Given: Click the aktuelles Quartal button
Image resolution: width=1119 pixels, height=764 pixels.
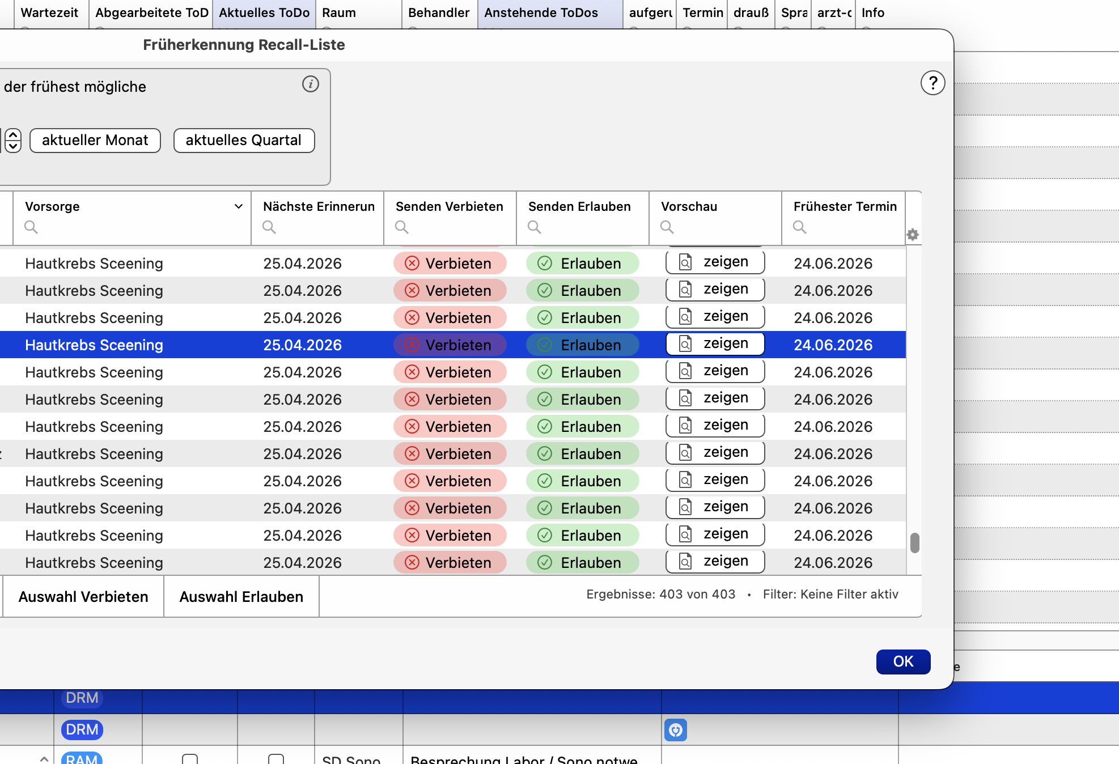Looking at the screenshot, I should [x=244, y=141].
